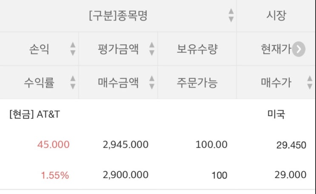Image resolution: width=316 pixels, height=194 pixels.
Task: Tap the 보유수량 column header
Action: point(197,49)
